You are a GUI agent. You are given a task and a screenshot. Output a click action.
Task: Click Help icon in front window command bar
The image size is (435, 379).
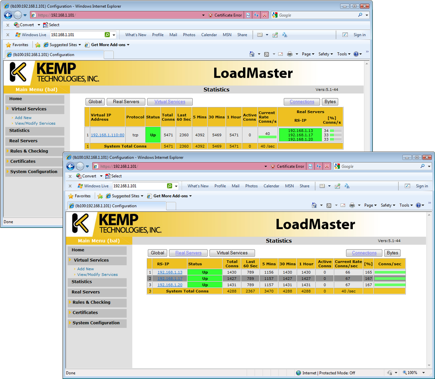[418, 205]
